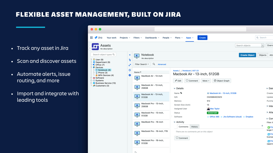Open the Jira app switcher grid icon
Image resolution: width=273 pixels, height=153 pixels.
91,38
